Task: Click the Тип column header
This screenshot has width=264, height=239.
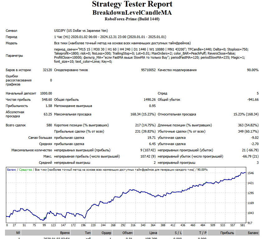Action: [88, 233]
